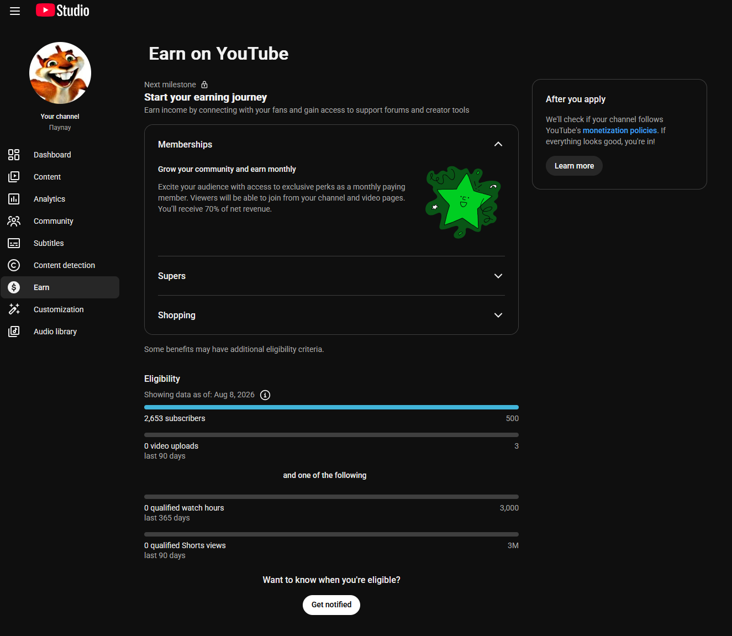Click the "3M" Shorts views target value
732x636 pixels.
click(x=513, y=545)
